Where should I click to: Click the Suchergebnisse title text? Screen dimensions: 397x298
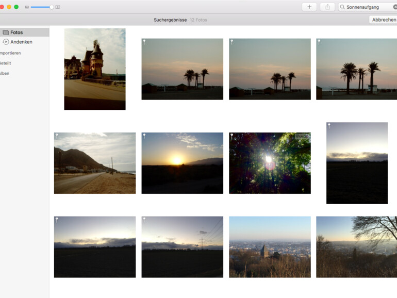[170, 20]
